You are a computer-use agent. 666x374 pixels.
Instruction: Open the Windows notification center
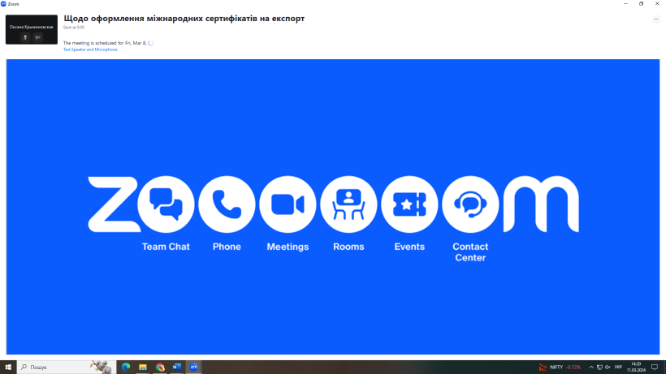point(655,368)
